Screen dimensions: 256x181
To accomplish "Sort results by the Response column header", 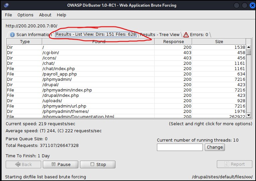I will (x=173, y=42).
